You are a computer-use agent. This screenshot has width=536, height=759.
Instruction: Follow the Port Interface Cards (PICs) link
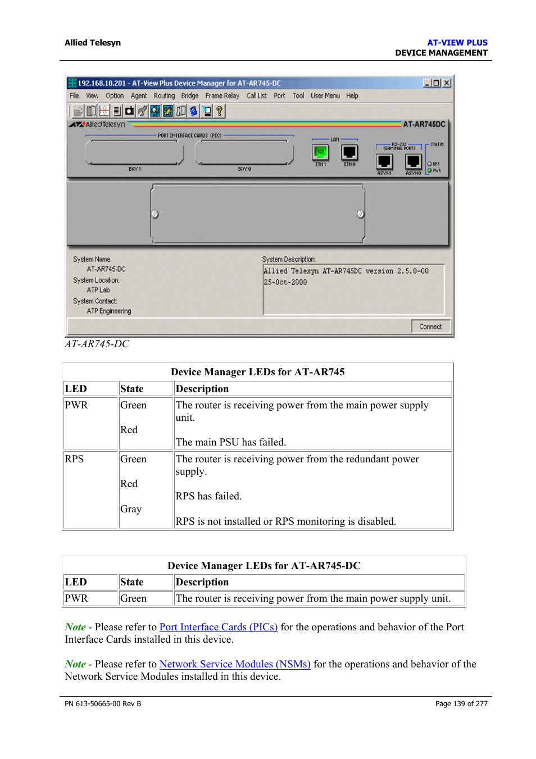[219, 627]
